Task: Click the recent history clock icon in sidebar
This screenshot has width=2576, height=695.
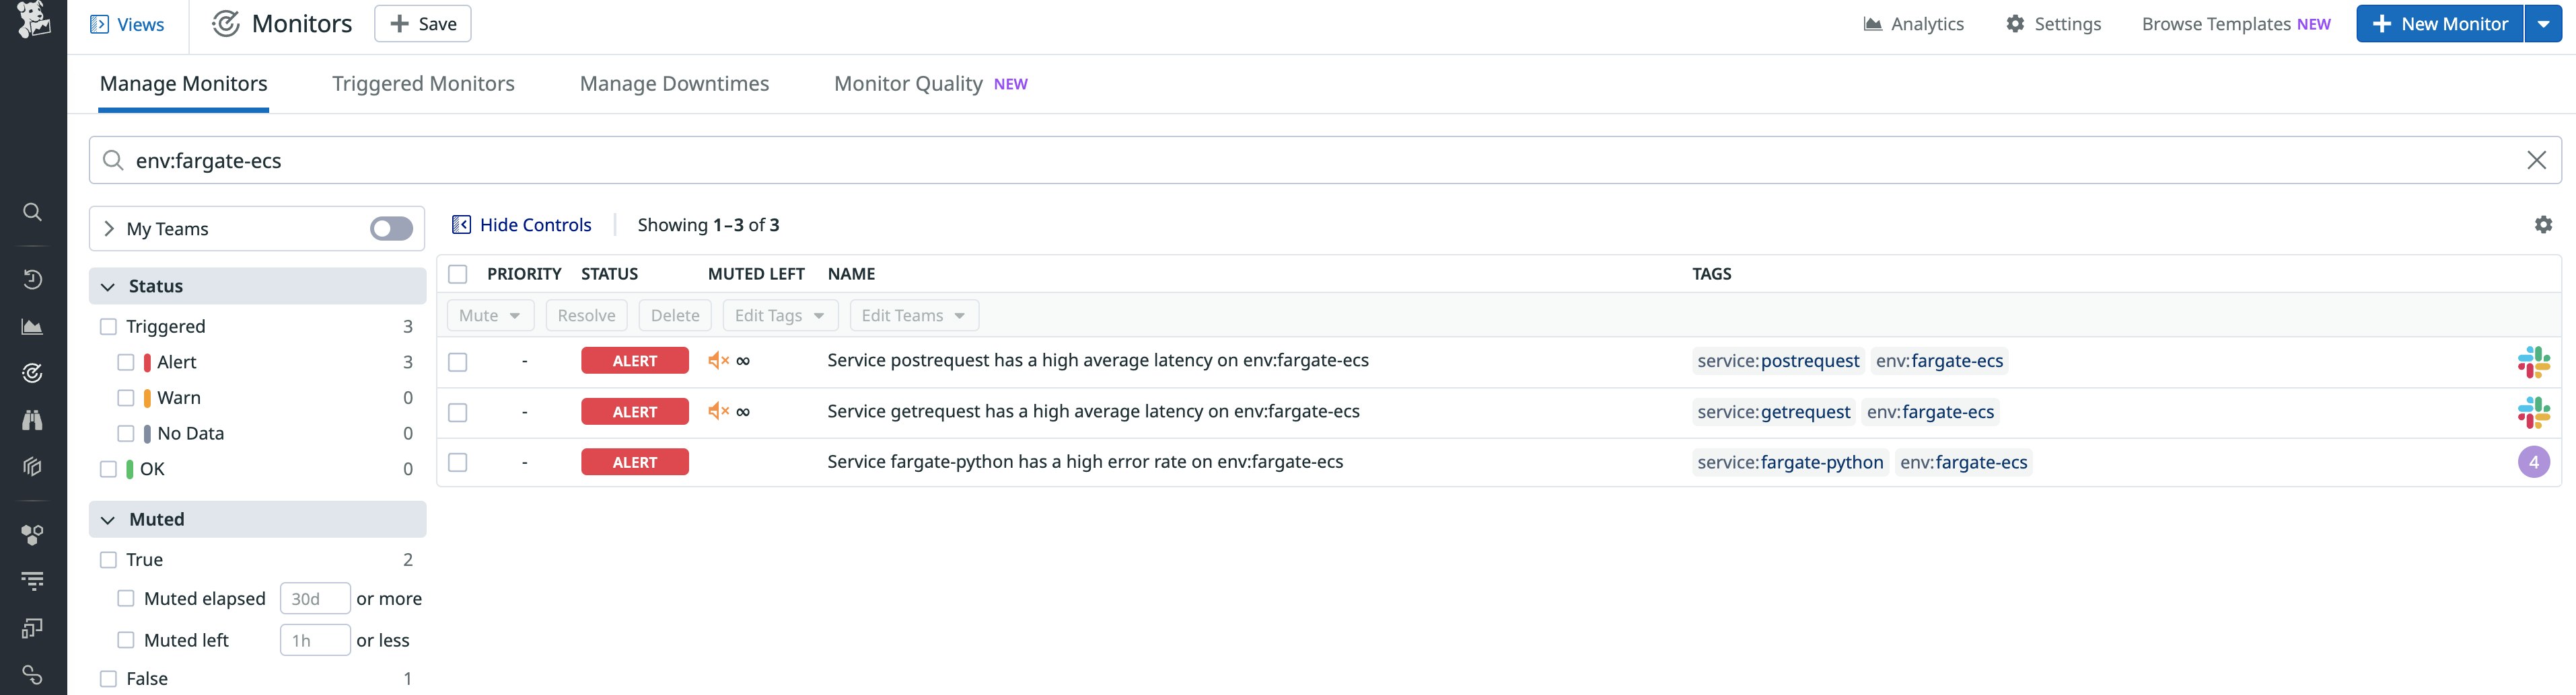Action: click(x=33, y=280)
